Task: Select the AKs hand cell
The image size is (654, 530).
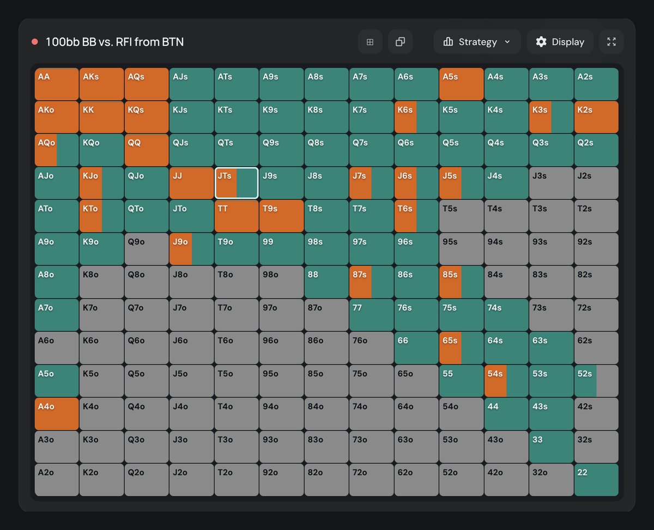Action: point(102,84)
